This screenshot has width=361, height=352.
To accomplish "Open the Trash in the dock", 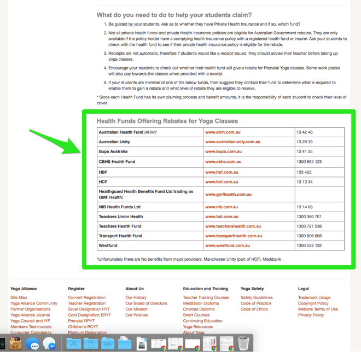I will point(243,343).
